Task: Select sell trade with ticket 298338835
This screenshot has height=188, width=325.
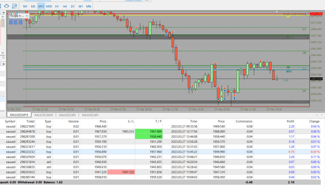Action: [x=160, y=167]
